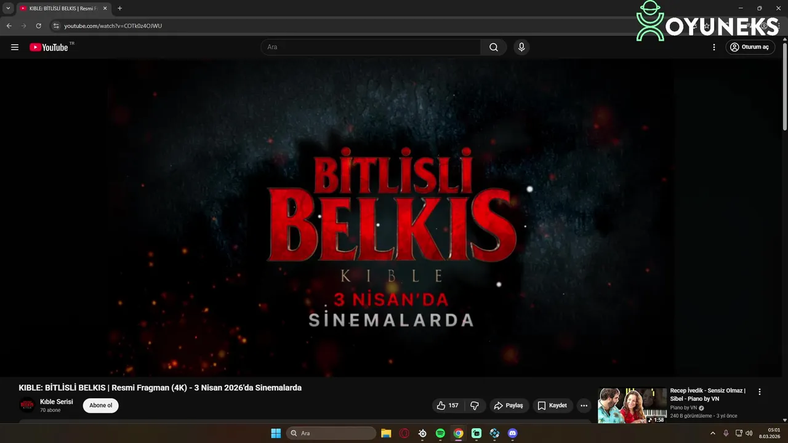This screenshot has width=788, height=443.
Task: Open options menu for Recep İvedik suggestion
Action: [x=760, y=392]
